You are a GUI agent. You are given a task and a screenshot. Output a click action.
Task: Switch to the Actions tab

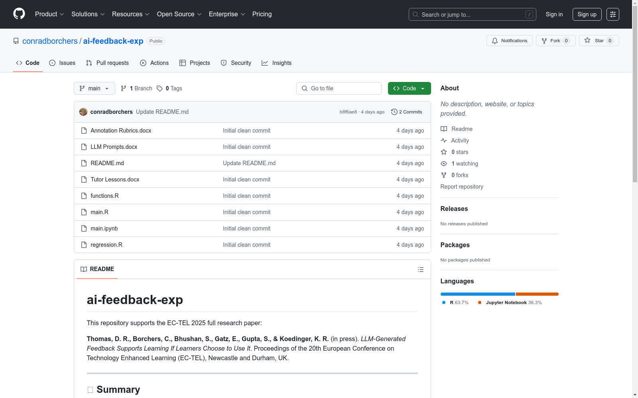tap(154, 63)
